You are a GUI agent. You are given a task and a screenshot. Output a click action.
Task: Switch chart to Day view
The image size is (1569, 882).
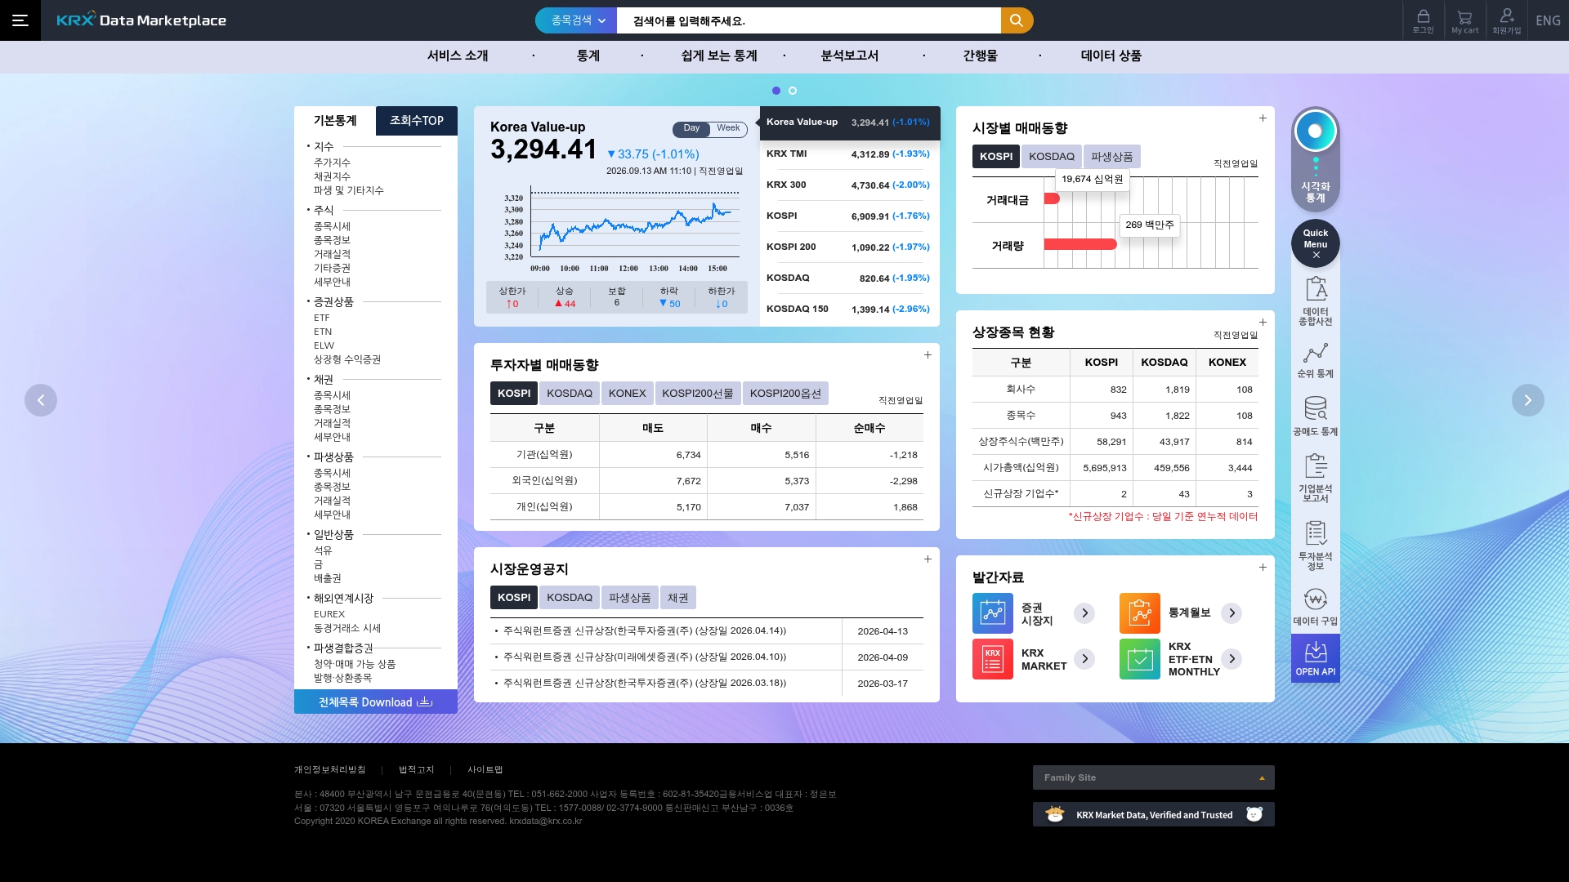pyautogui.click(x=691, y=129)
